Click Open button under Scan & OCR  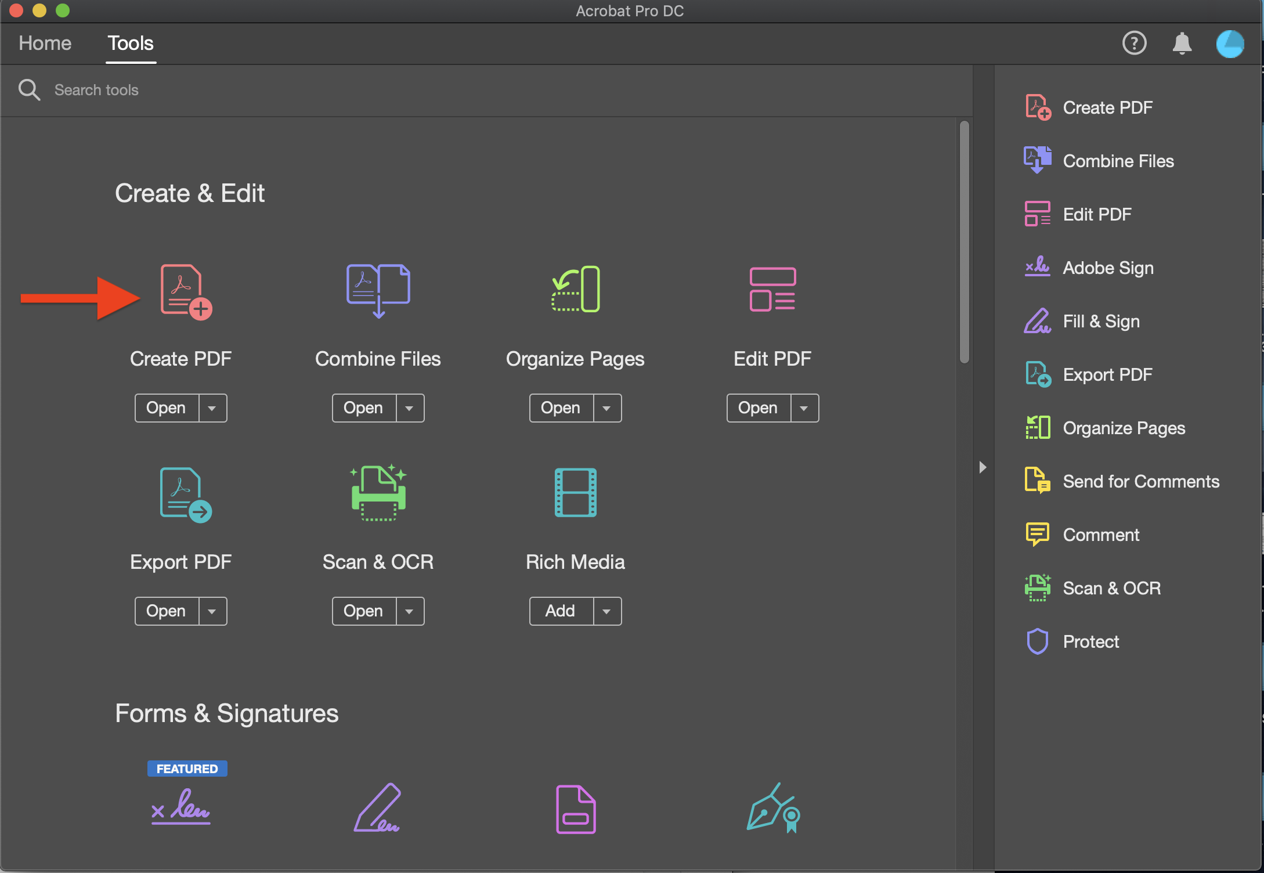(364, 611)
